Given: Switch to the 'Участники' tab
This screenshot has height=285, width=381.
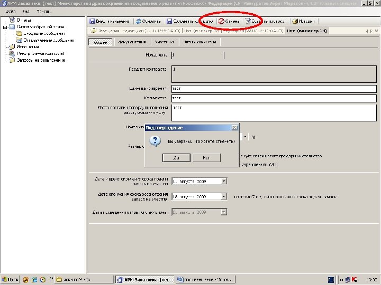Looking at the screenshot, I should [165, 42].
